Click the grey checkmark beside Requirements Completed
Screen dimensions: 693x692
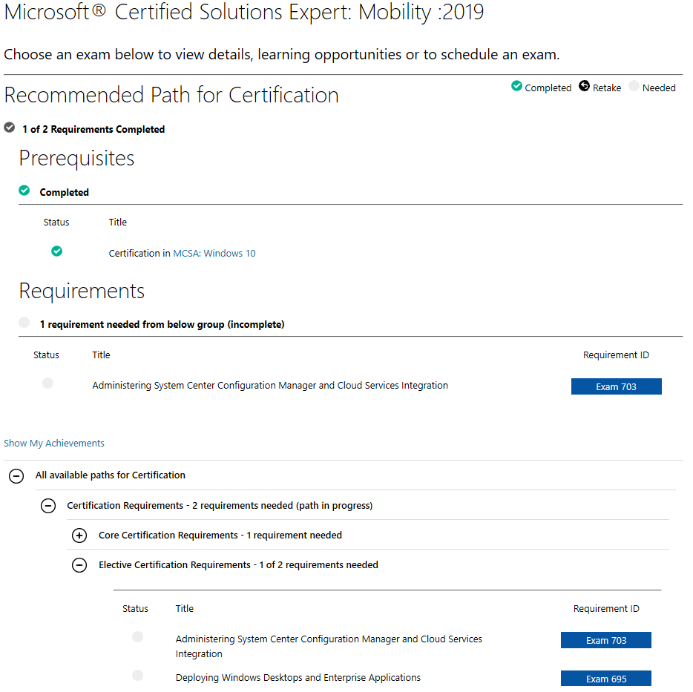tap(10, 128)
